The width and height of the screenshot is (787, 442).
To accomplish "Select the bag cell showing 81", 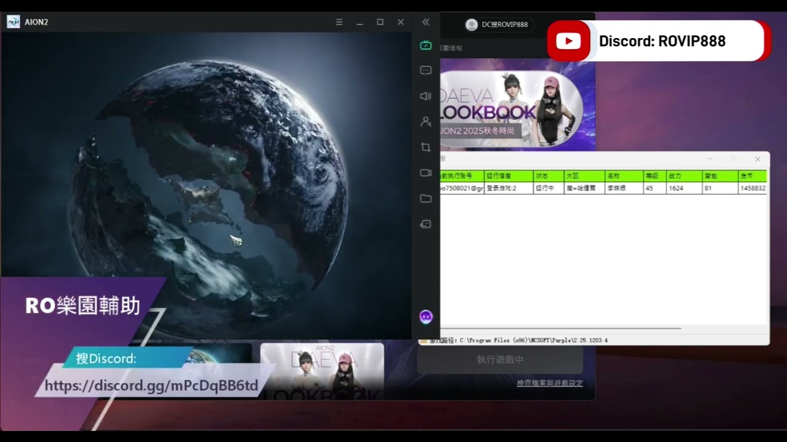I will pos(720,188).
